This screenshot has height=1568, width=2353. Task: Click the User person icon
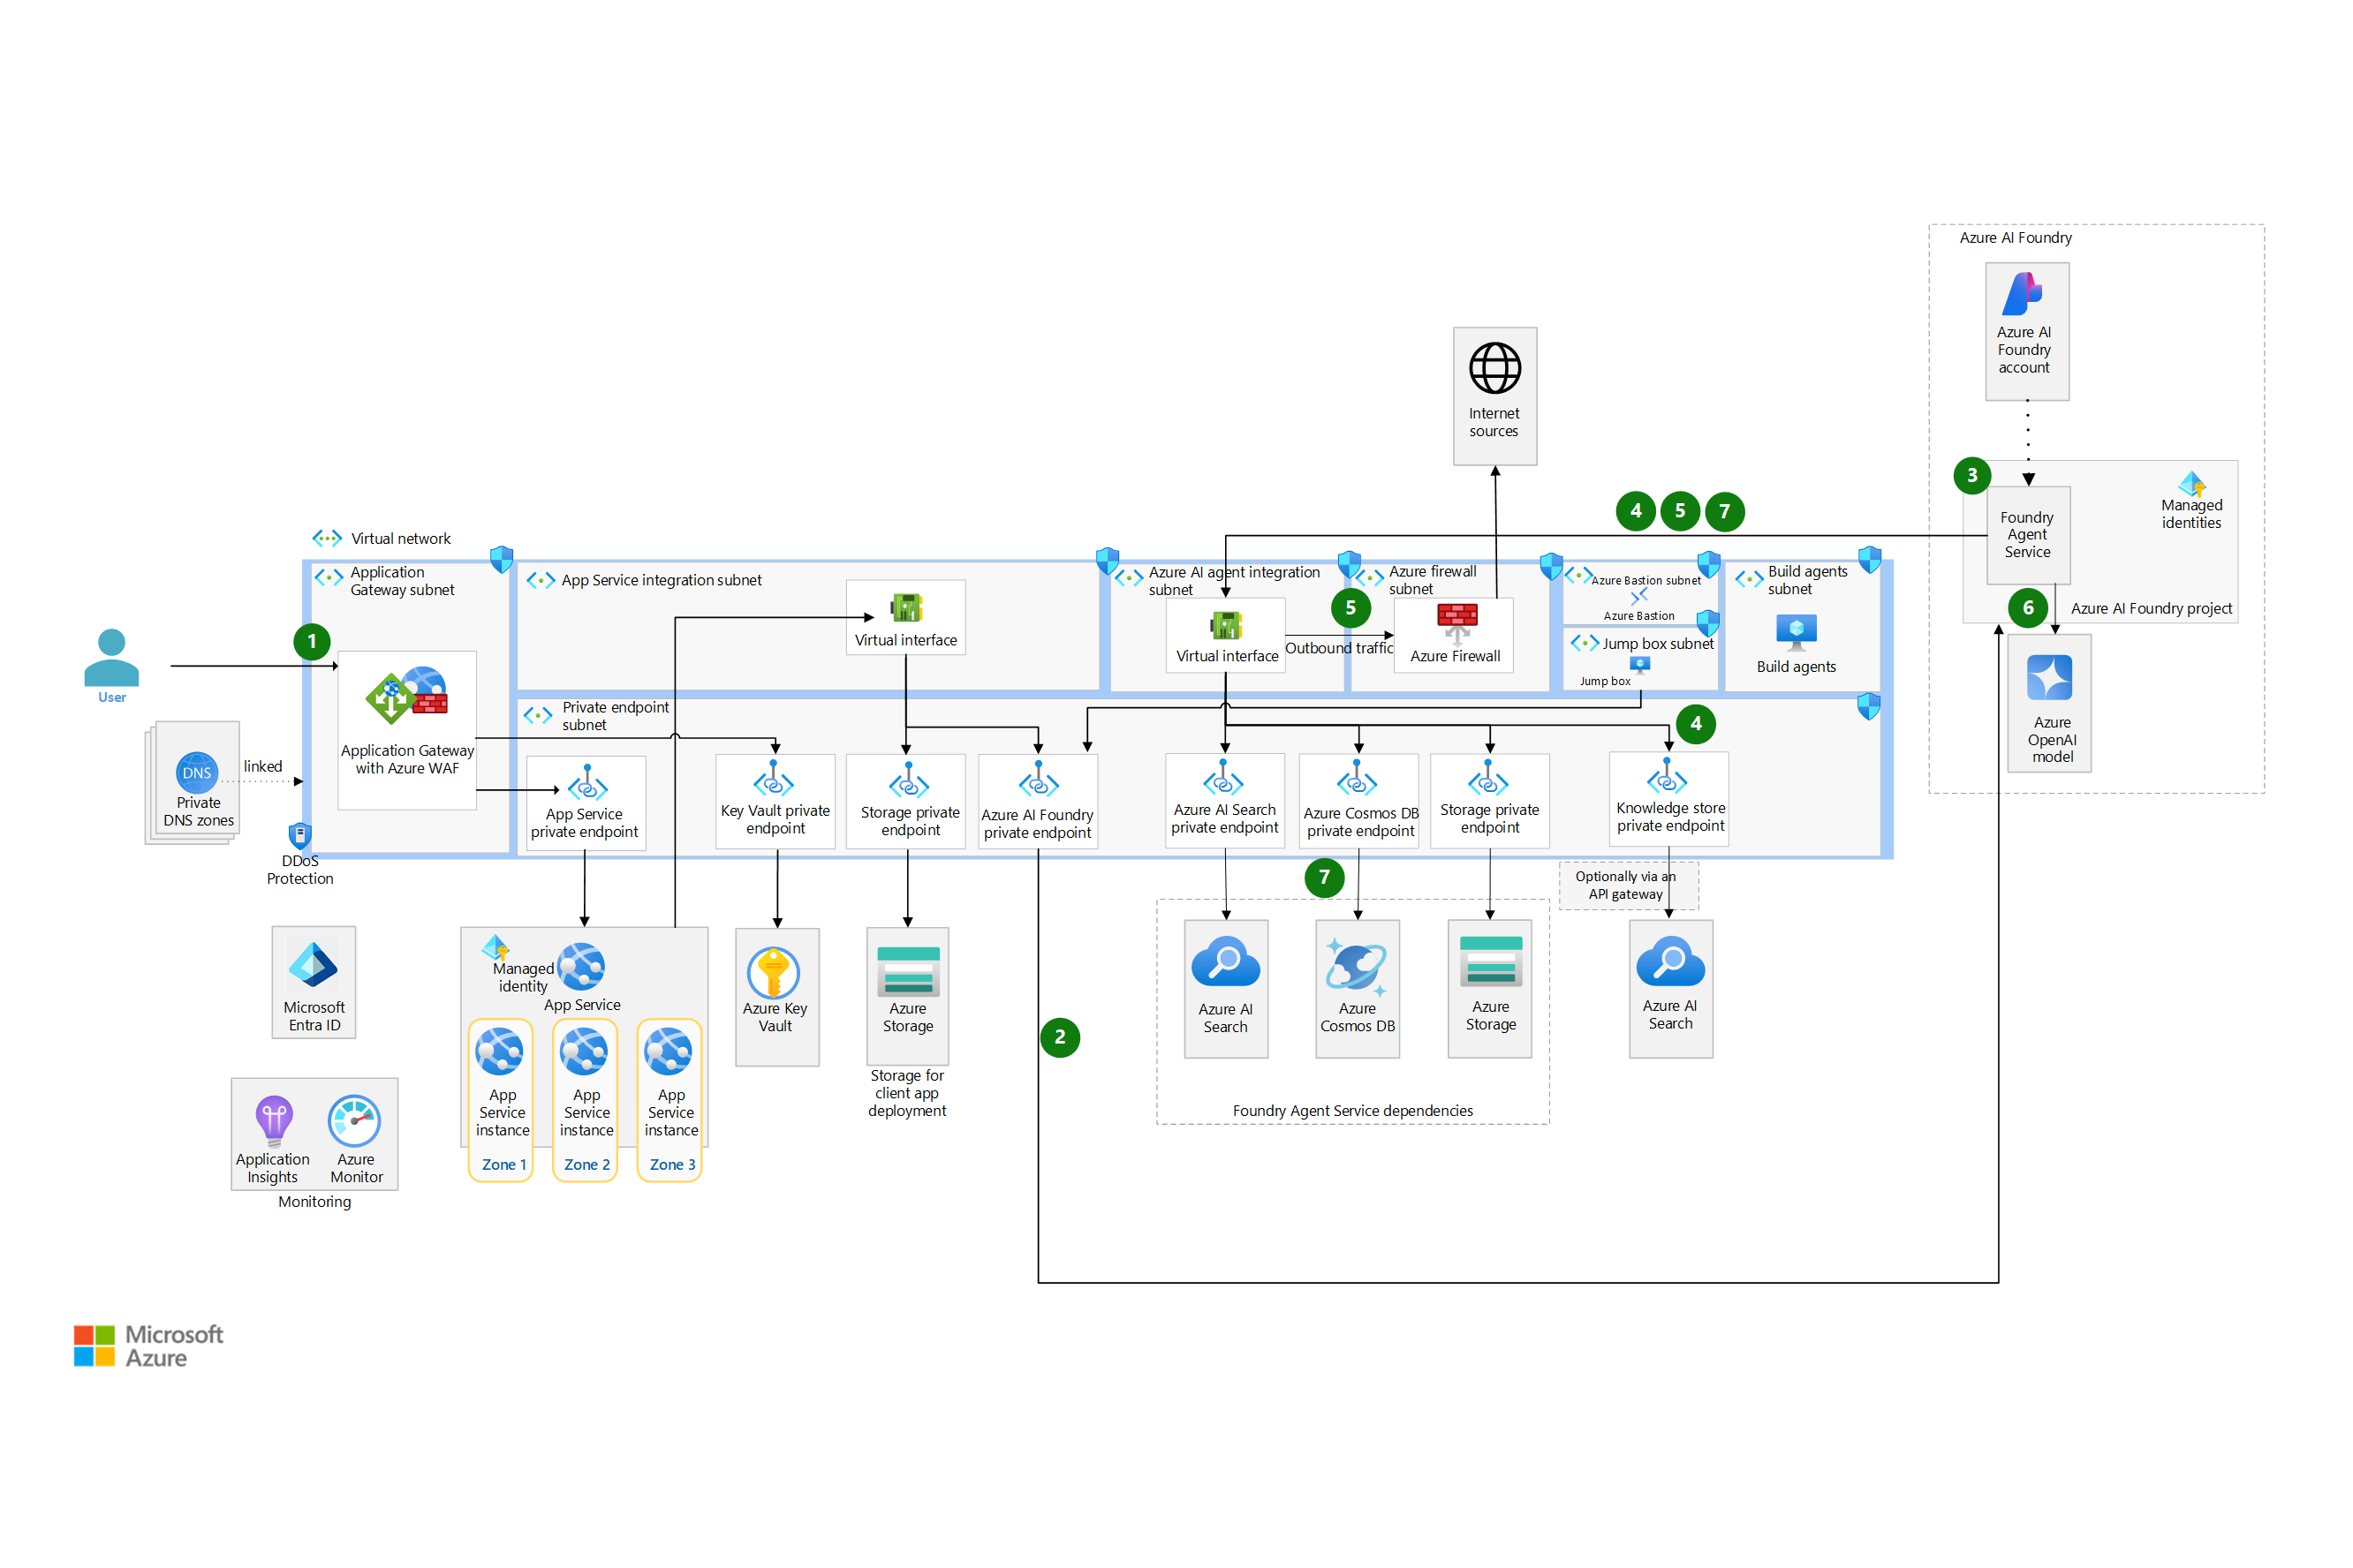111,657
